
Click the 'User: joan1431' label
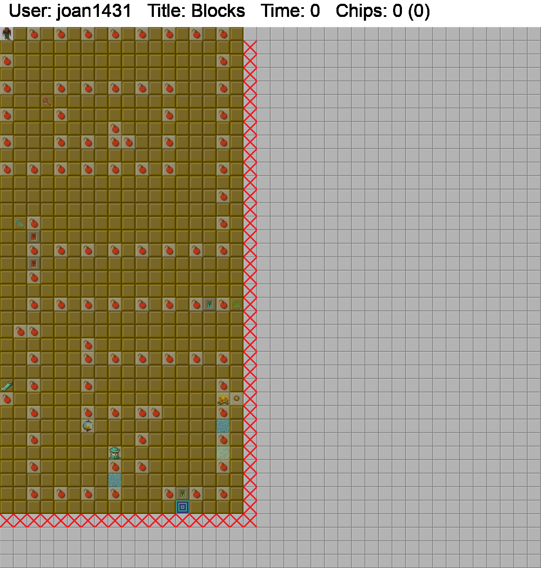pos(70,11)
